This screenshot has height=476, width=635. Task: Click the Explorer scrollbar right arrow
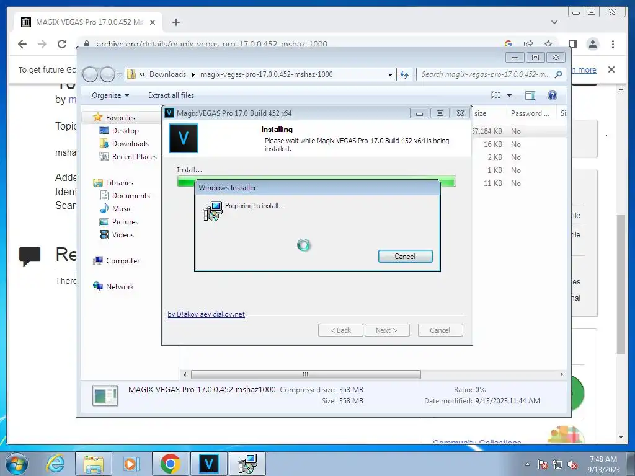pyautogui.click(x=561, y=374)
